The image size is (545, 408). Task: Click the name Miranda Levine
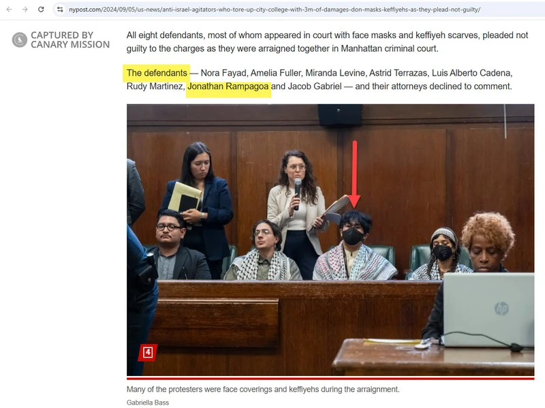pyautogui.click(x=335, y=73)
